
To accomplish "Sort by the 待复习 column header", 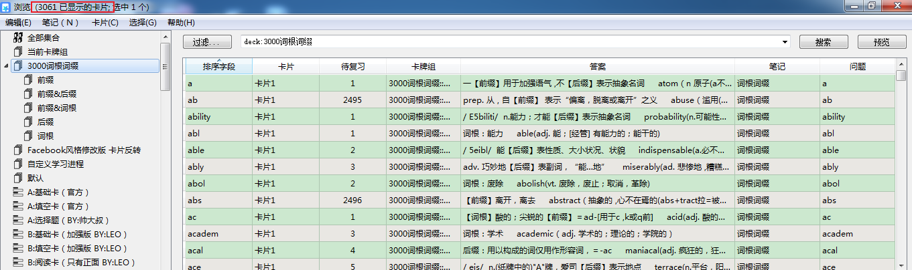I will 352,67.
